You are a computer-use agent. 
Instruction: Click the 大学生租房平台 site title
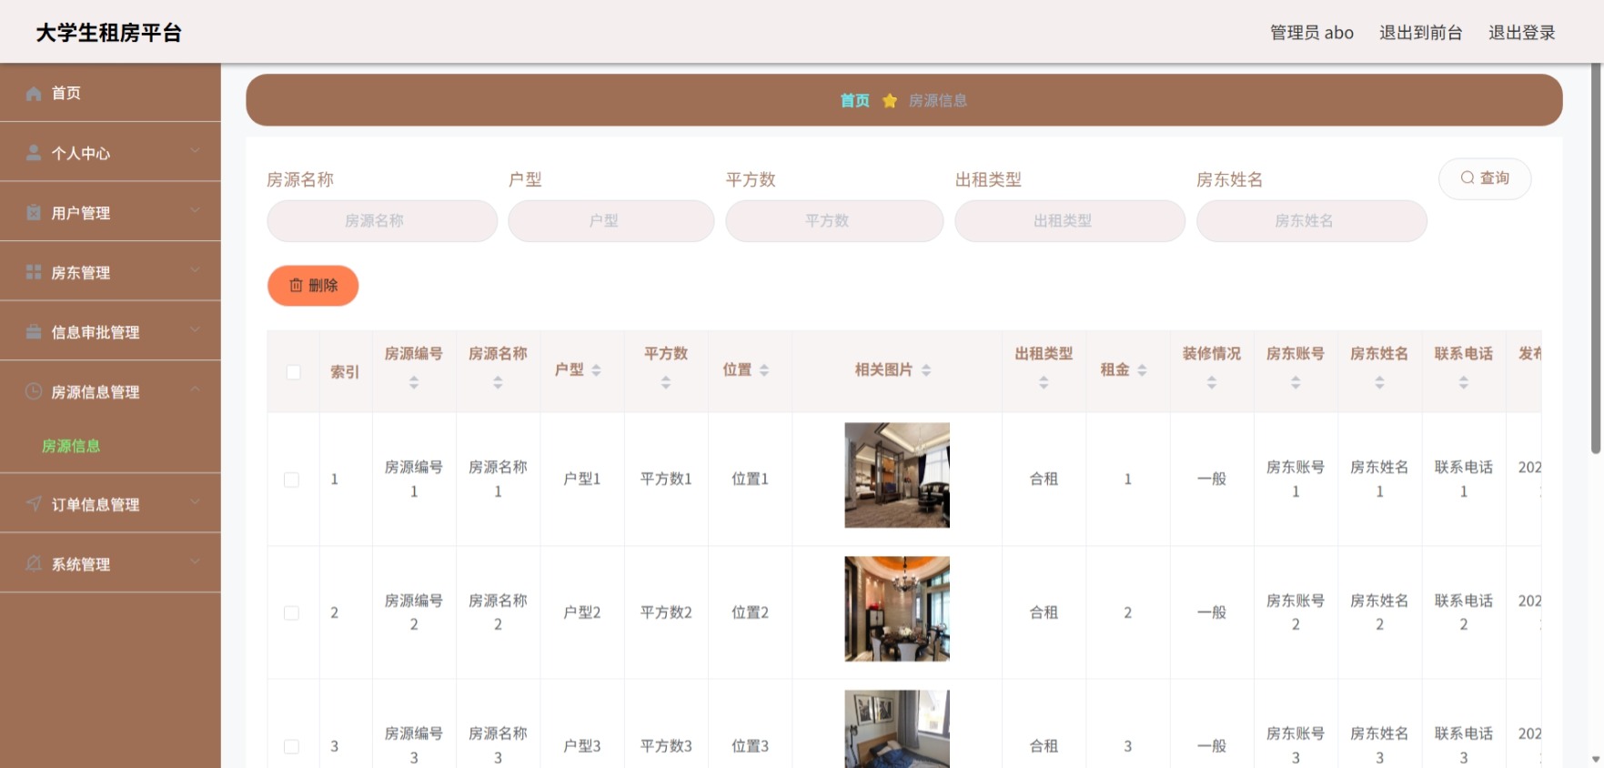click(109, 33)
